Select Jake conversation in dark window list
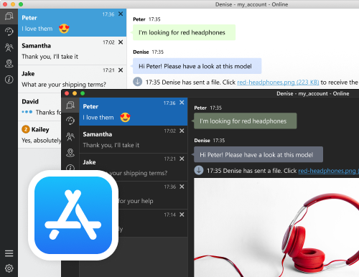 pos(134,167)
